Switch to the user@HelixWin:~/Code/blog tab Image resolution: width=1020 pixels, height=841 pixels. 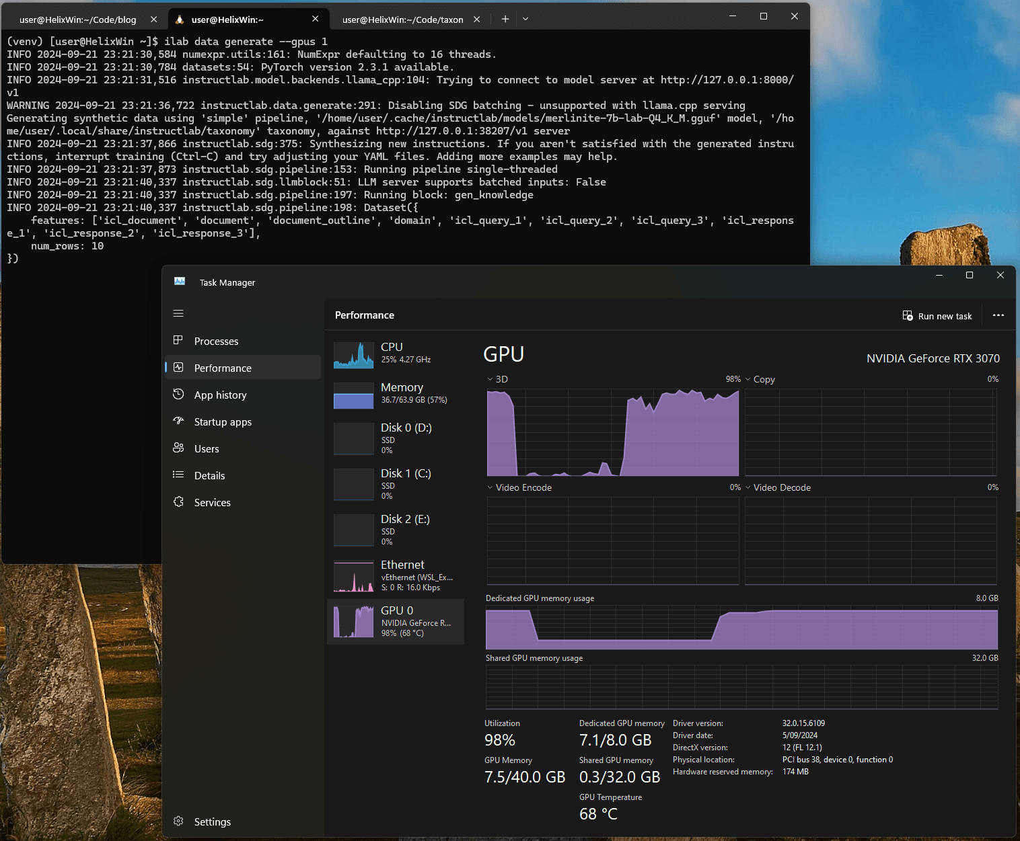click(77, 19)
